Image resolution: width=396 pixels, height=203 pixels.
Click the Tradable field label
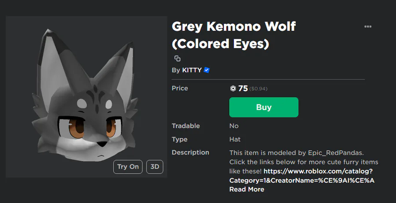pos(186,126)
